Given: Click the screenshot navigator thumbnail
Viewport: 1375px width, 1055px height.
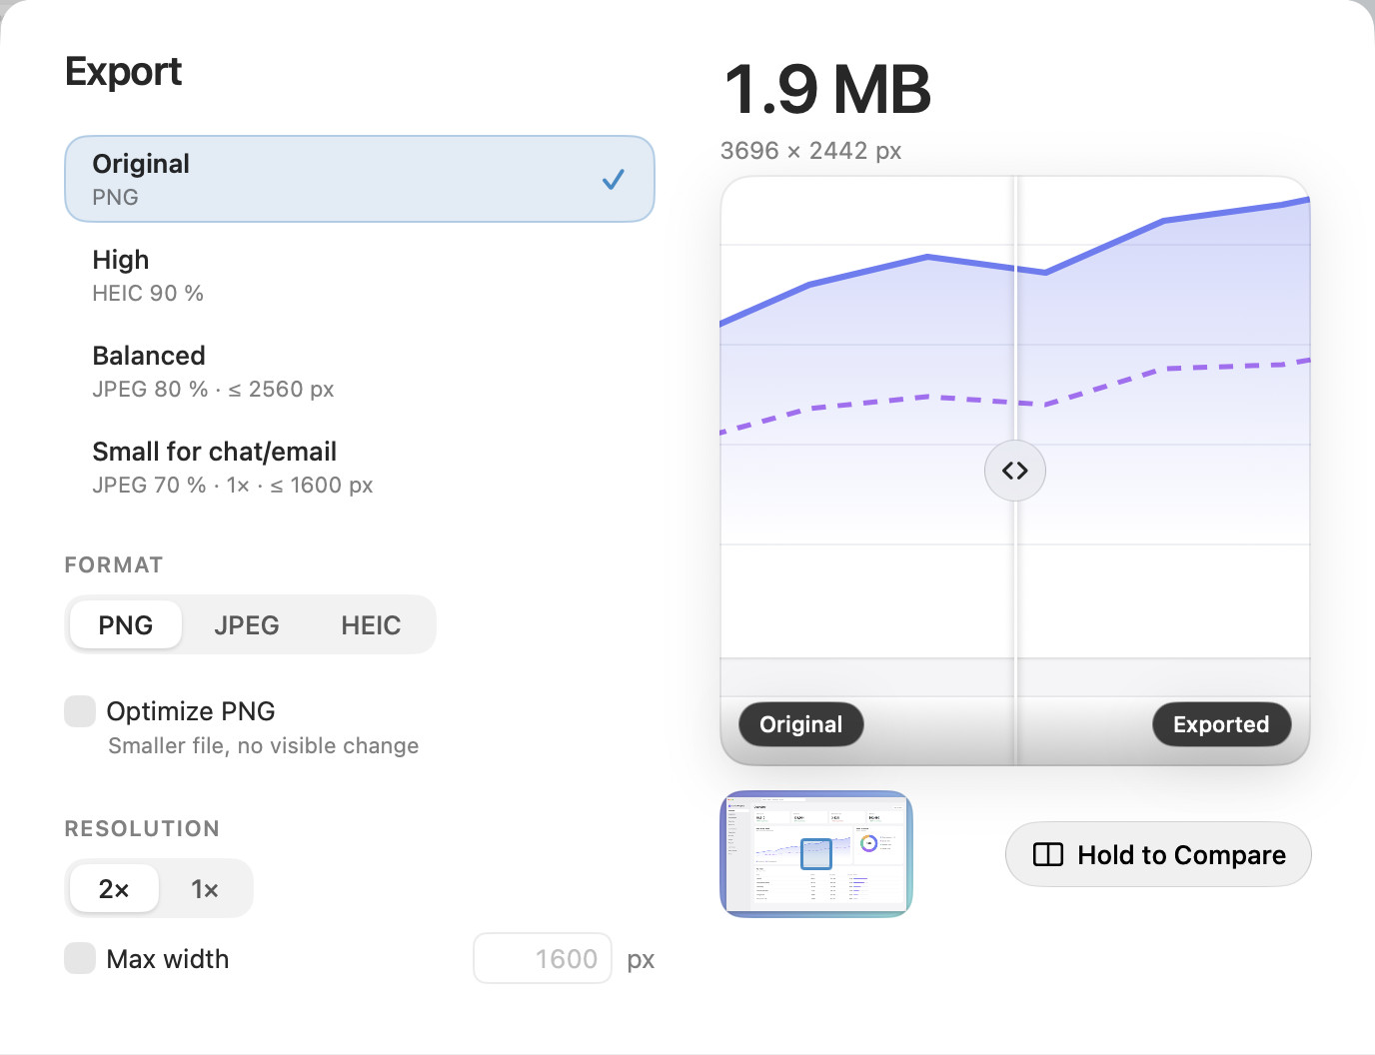Looking at the screenshot, I should pos(816,854).
